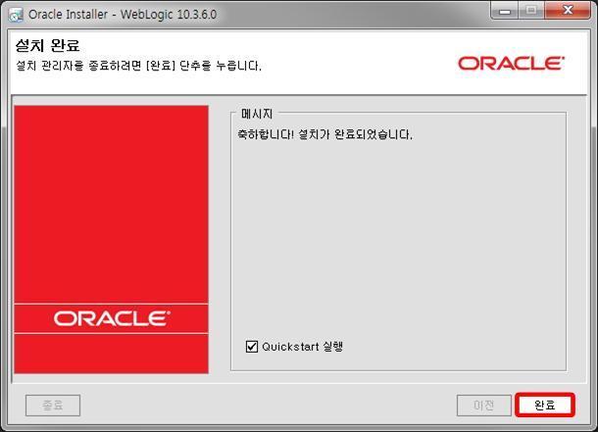Click the 'Quickstart 실행' label text
Screen dimensions: 598x432
[x=303, y=347]
